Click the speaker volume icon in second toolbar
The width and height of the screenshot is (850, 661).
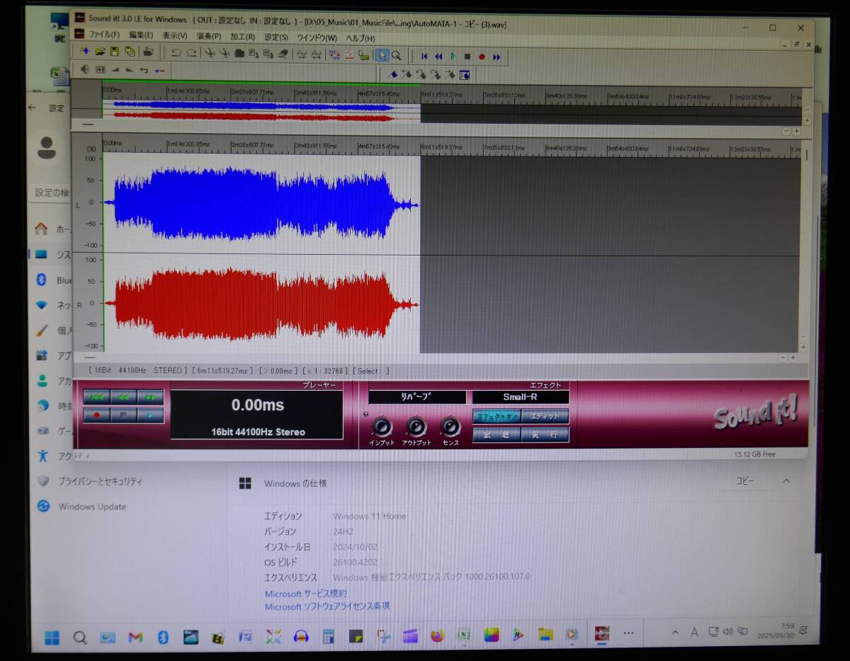click(x=84, y=69)
